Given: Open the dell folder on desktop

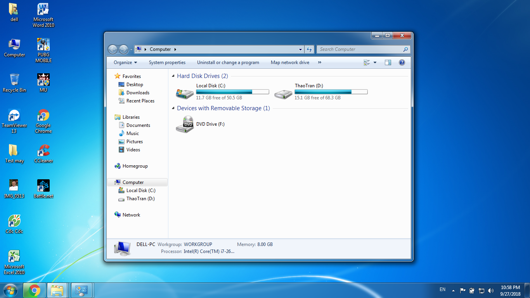Looking at the screenshot, I should [14, 12].
